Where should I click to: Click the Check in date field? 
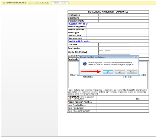click(x=118, y=35)
